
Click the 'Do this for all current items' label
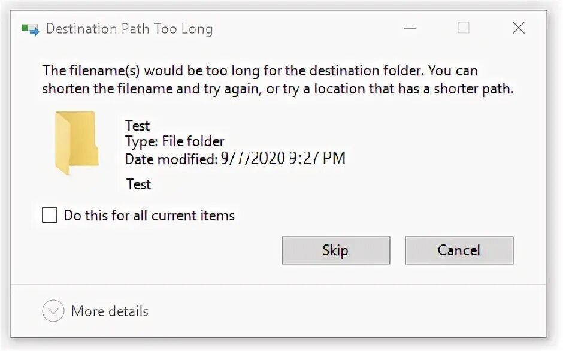click(x=149, y=216)
